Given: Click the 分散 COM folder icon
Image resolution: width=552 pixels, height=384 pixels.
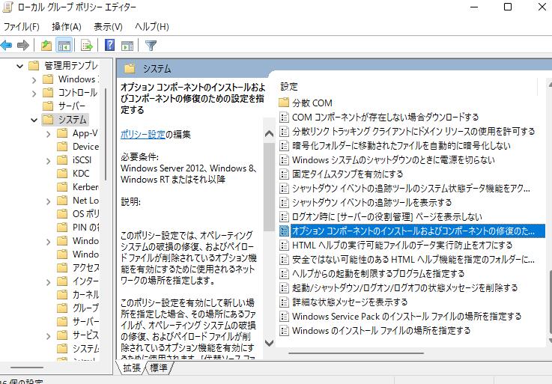Looking at the screenshot, I should 284,103.
